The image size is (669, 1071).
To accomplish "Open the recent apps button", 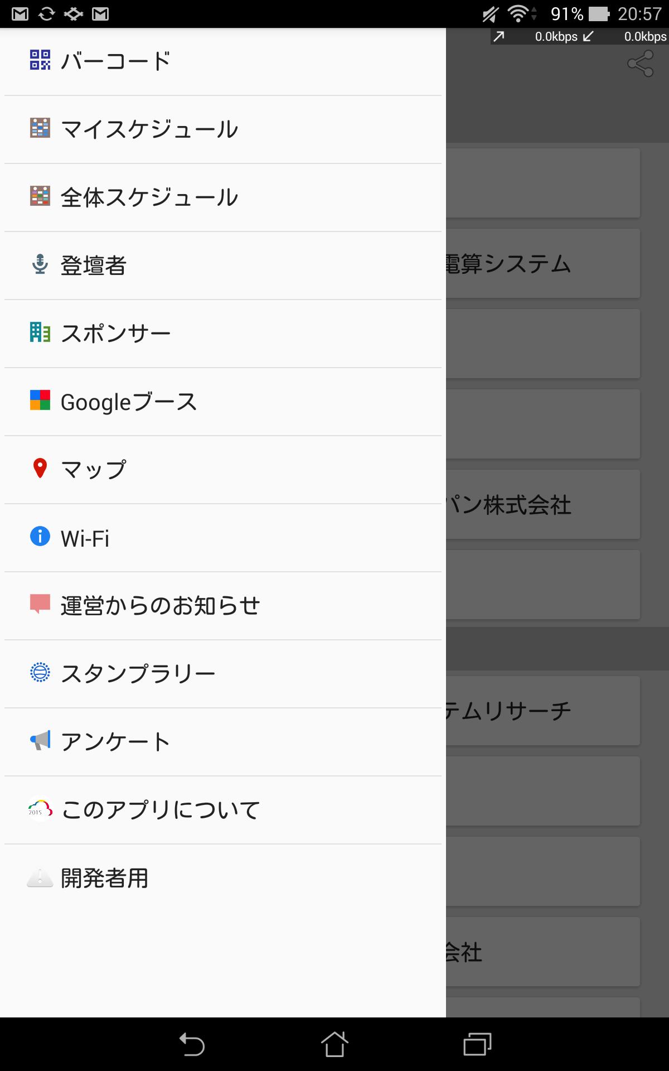I will click(477, 1044).
